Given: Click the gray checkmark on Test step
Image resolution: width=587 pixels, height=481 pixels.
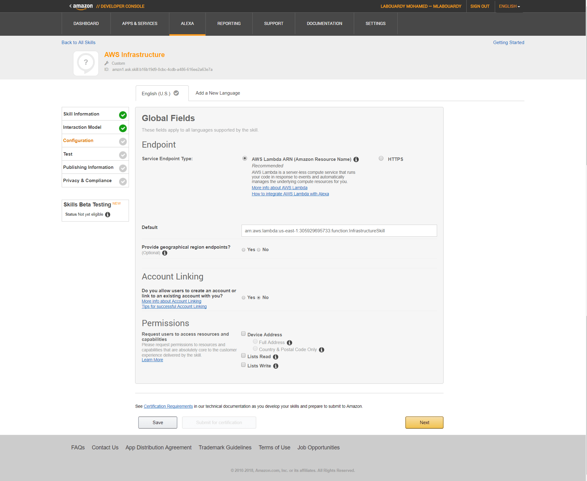Looking at the screenshot, I should coord(123,155).
